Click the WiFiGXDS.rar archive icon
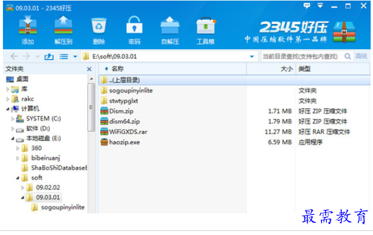This screenshot has width=373, height=235. (104, 132)
